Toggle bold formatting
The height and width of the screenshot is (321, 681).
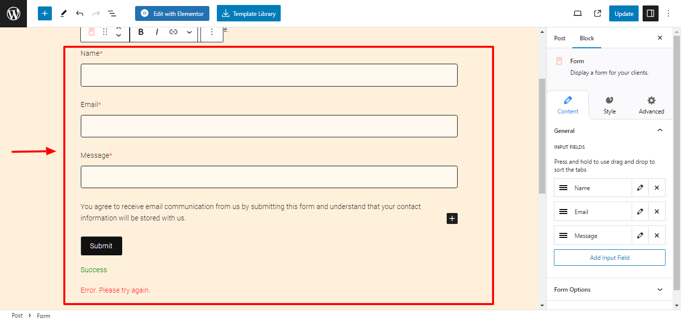[x=141, y=32]
